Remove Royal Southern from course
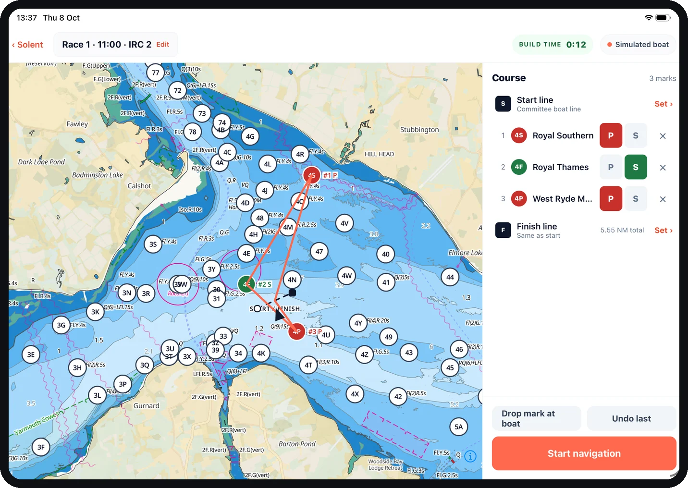The width and height of the screenshot is (688, 488). pos(663,136)
